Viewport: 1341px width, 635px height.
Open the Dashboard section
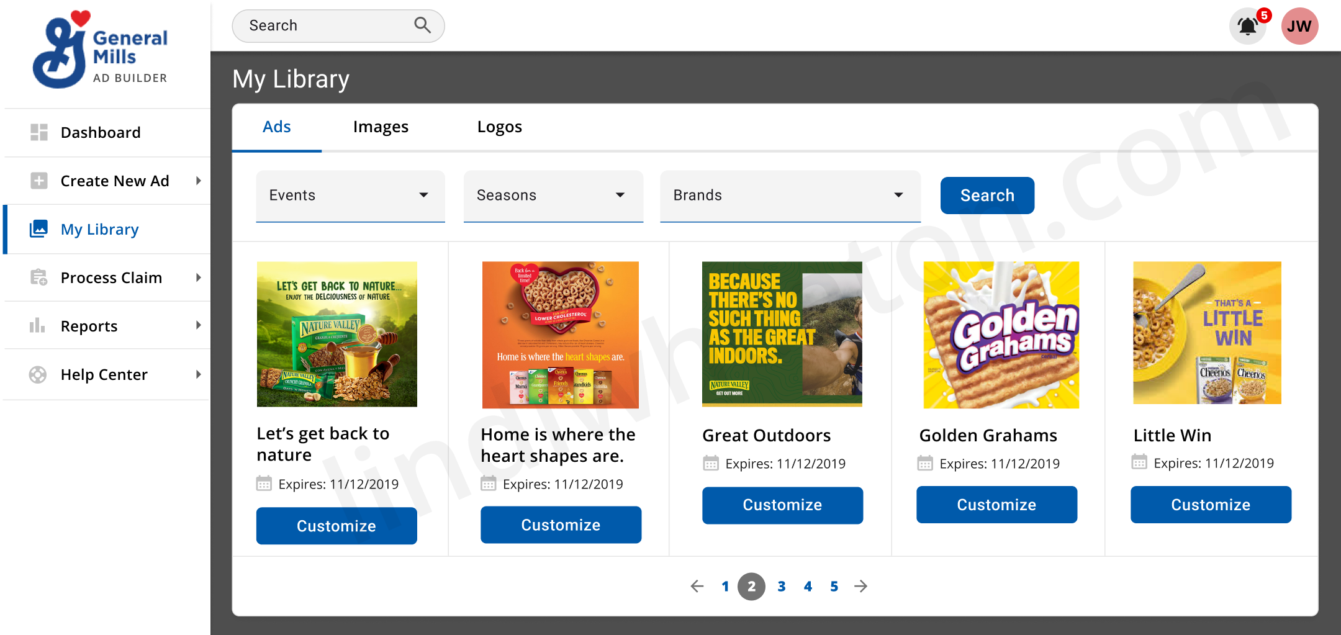point(39,132)
